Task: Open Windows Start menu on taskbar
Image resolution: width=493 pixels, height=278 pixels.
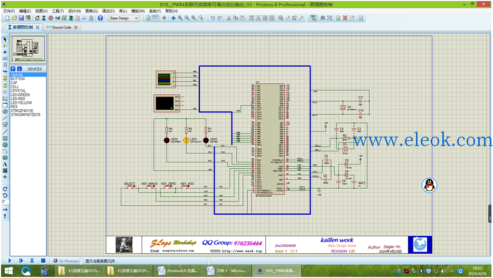Action: coord(8,271)
